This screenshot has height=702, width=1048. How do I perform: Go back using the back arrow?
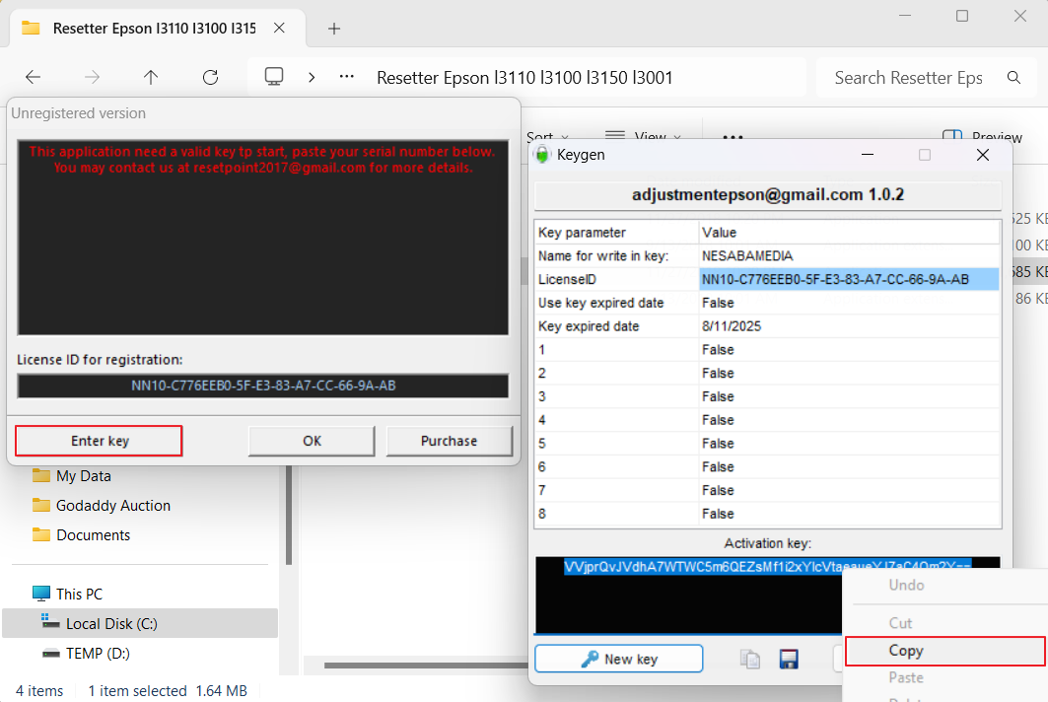click(34, 77)
